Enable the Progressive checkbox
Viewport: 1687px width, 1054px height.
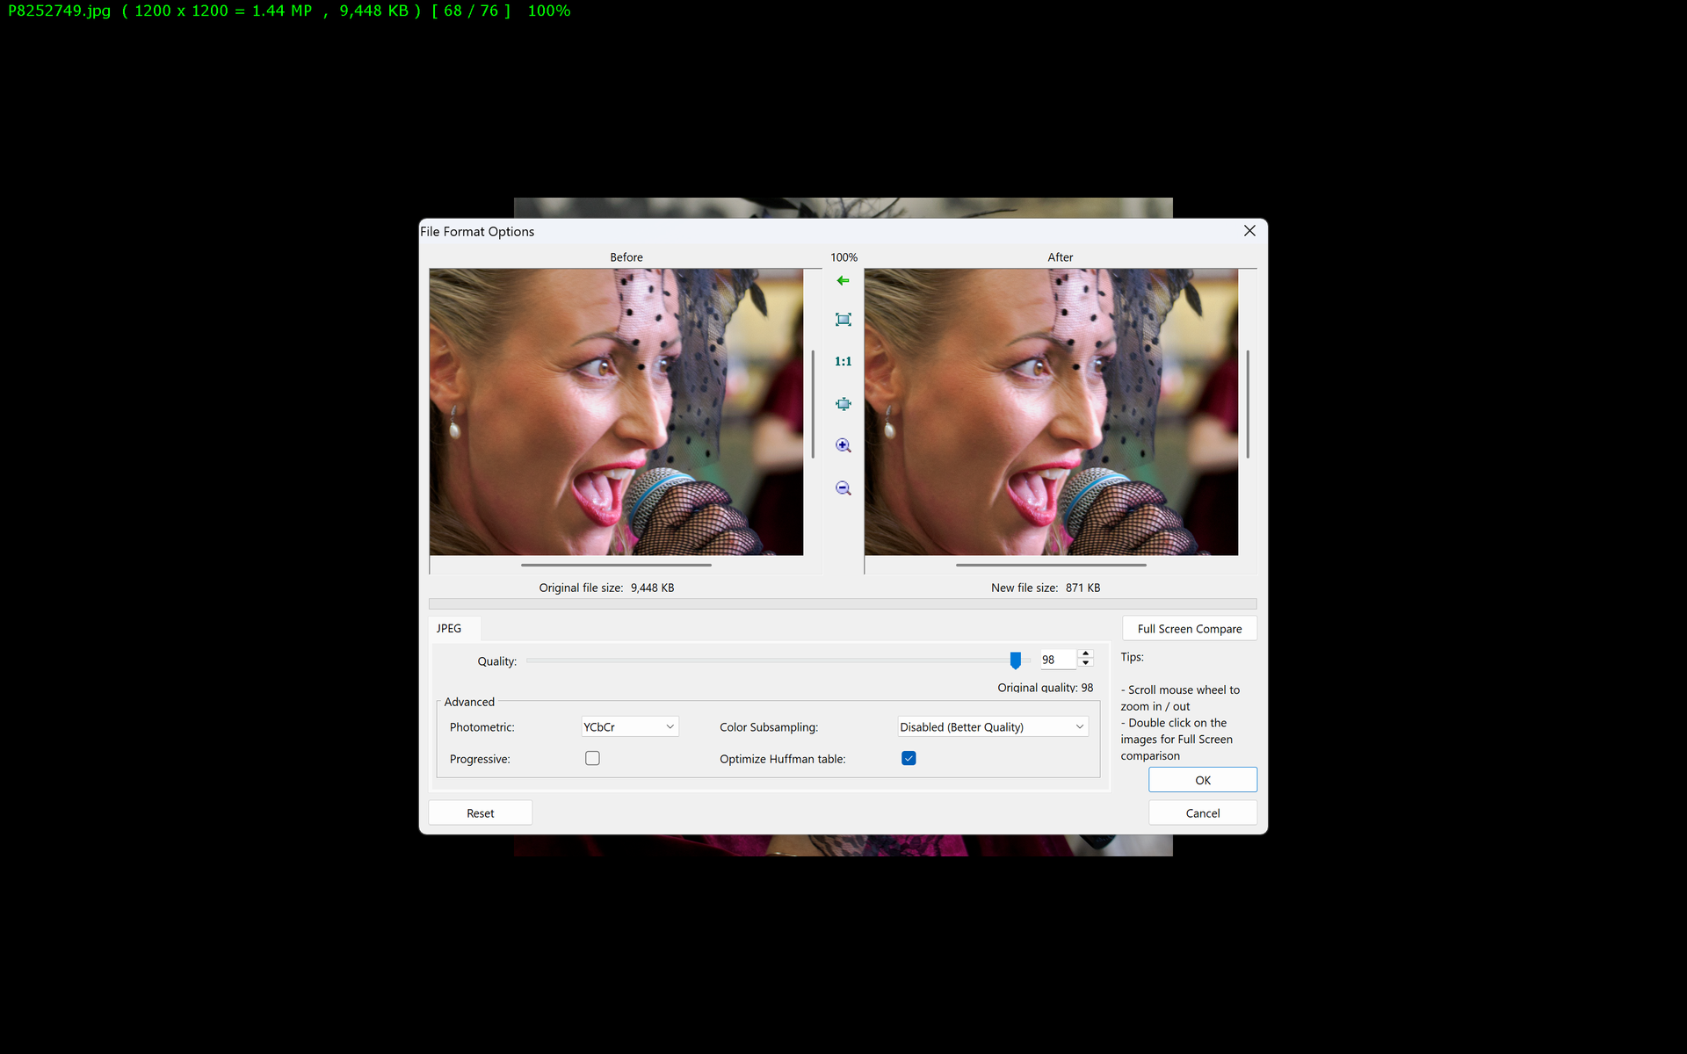pos(592,757)
